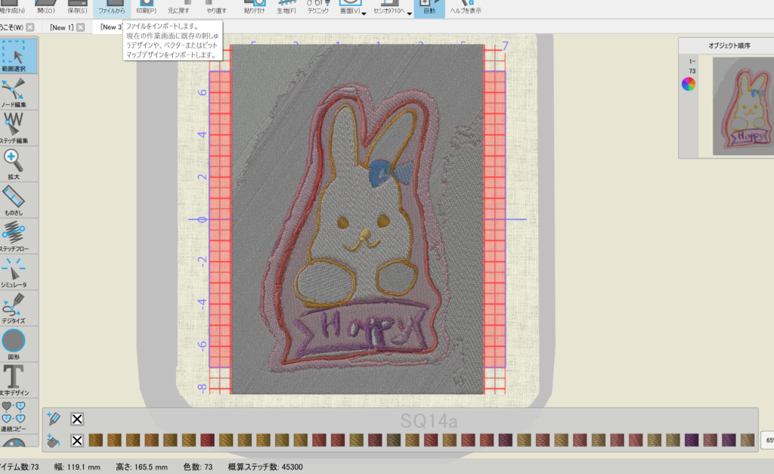The height and width of the screenshot is (474, 774).
Task: Close the [New 1] tab
Action: (x=80, y=27)
